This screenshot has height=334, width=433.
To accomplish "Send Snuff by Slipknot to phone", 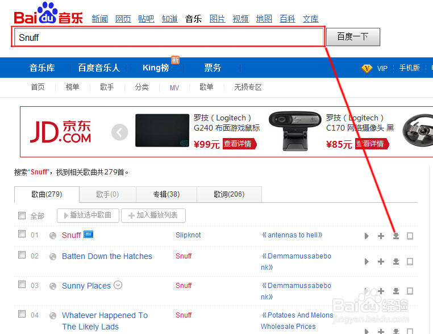I will [410, 236].
